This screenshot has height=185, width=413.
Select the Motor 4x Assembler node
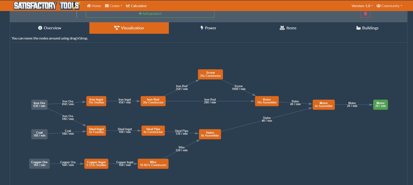click(324, 104)
